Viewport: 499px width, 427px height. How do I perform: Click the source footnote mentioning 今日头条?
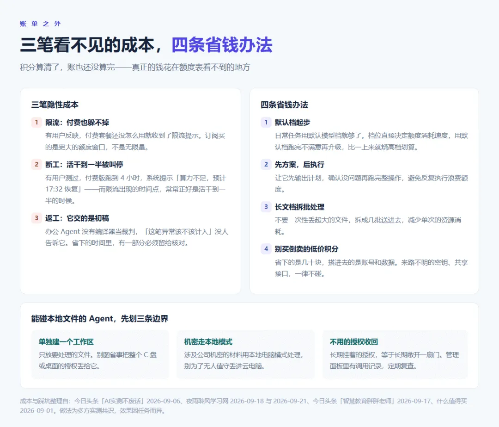point(243,406)
